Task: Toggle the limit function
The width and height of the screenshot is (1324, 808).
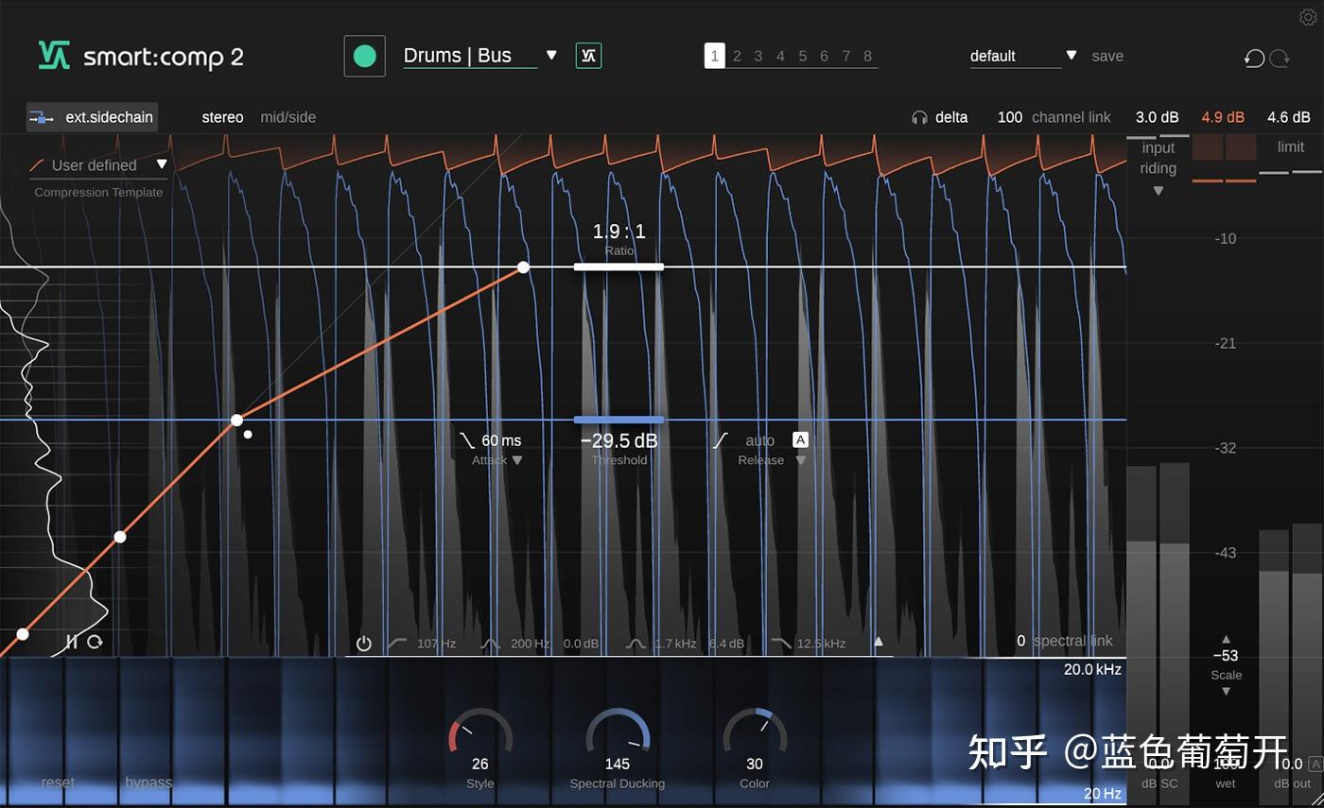Action: pos(1292,146)
